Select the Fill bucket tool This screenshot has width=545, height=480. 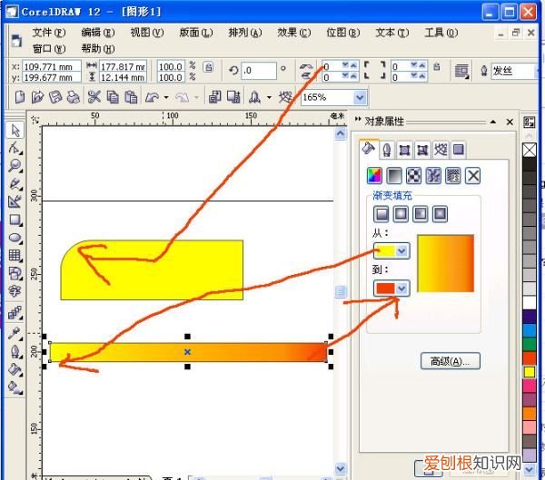point(15,369)
